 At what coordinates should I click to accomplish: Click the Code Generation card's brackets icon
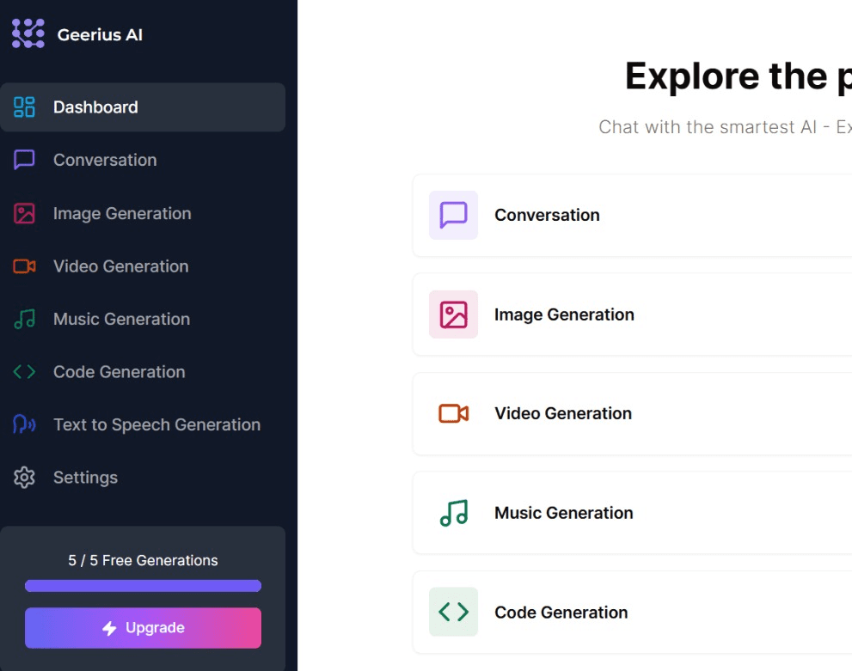pyautogui.click(x=453, y=612)
